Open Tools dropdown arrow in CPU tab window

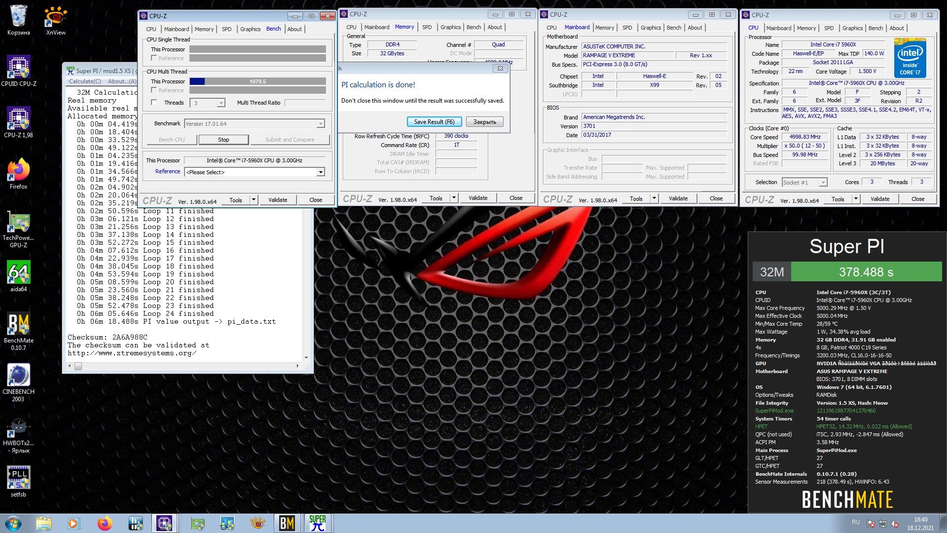(x=856, y=199)
